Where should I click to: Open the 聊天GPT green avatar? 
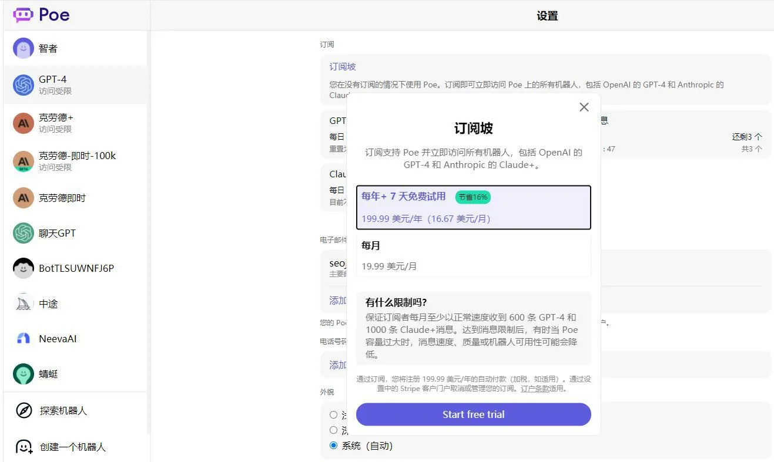click(x=24, y=233)
